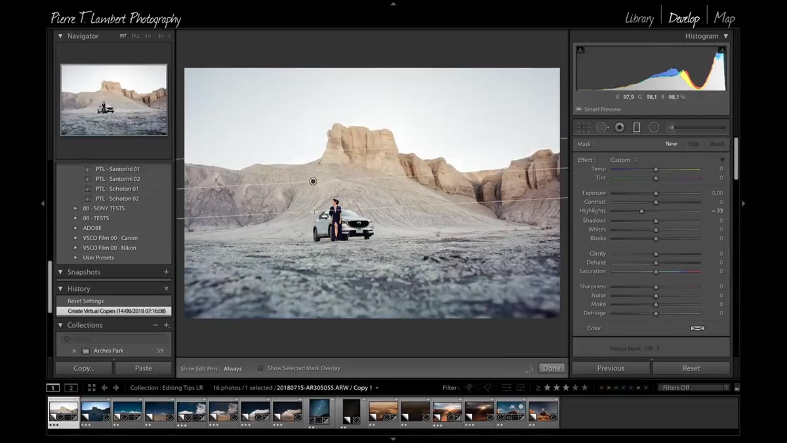Image resolution: width=787 pixels, height=443 pixels.
Task: Toggle second window button 2
Action: [71, 387]
